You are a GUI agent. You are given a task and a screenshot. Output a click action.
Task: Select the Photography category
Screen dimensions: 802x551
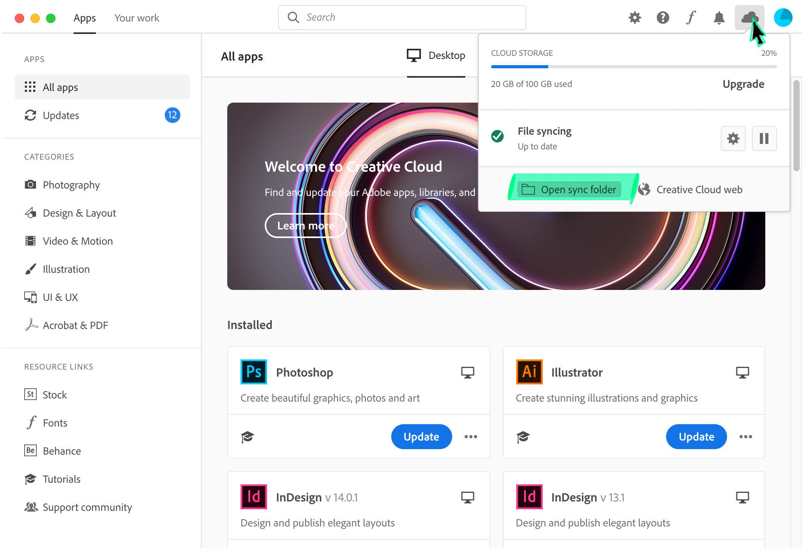coord(71,185)
